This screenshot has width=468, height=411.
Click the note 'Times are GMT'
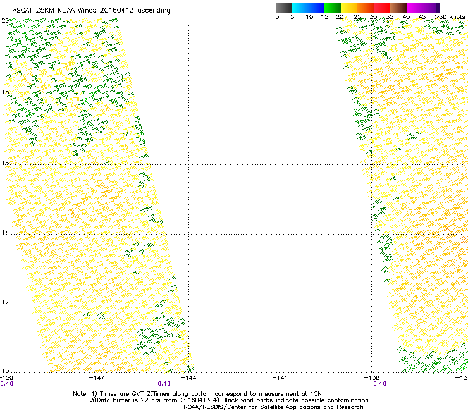tap(121, 394)
